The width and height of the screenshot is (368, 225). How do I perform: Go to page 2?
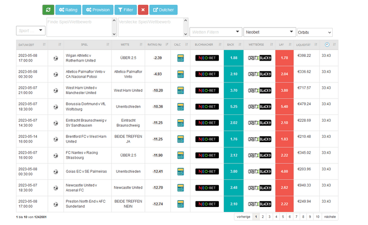point(263,217)
